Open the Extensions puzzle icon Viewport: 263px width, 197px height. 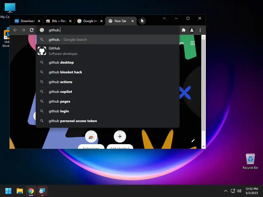[x=184, y=30]
